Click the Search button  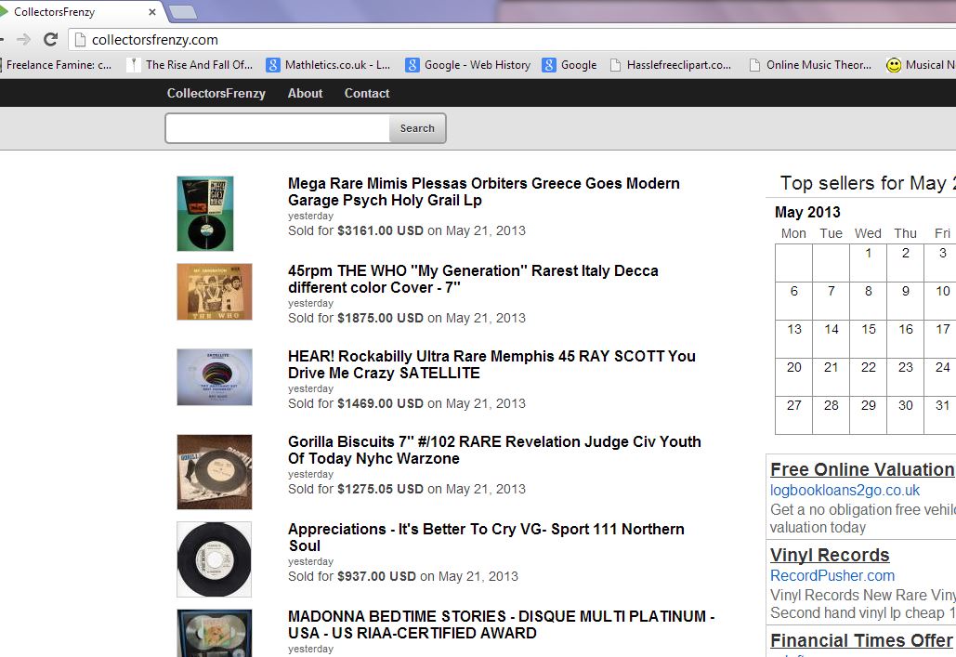[x=418, y=128]
